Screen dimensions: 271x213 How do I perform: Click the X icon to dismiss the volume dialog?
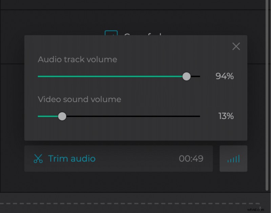[236, 46]
